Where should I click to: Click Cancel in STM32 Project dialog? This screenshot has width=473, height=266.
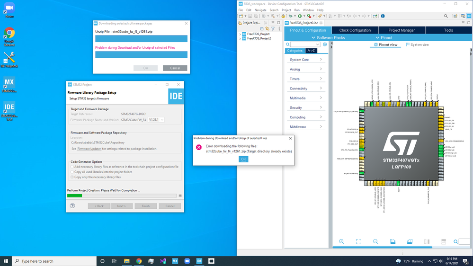pos(170,206)
